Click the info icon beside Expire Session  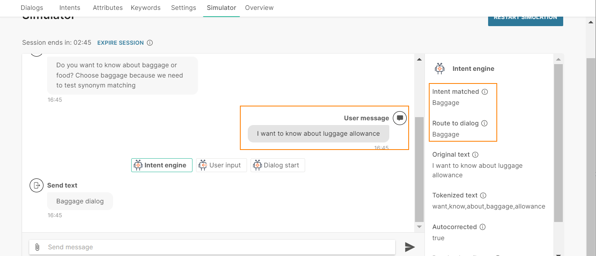click(149, 42)
